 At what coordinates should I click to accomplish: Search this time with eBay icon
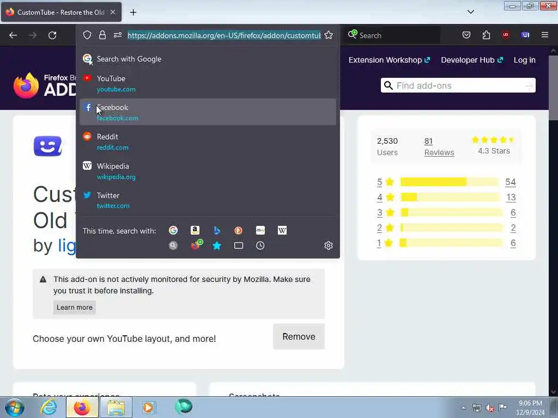[x=260, y=230]
